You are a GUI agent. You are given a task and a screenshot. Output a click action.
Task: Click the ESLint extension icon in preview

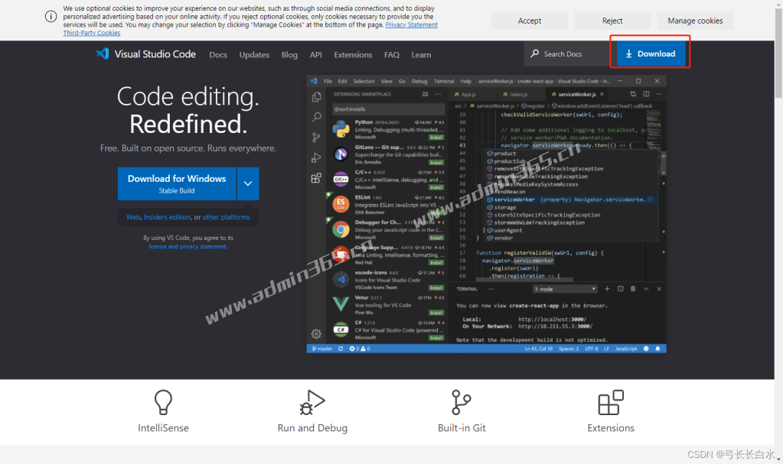[x=341, y=204]
